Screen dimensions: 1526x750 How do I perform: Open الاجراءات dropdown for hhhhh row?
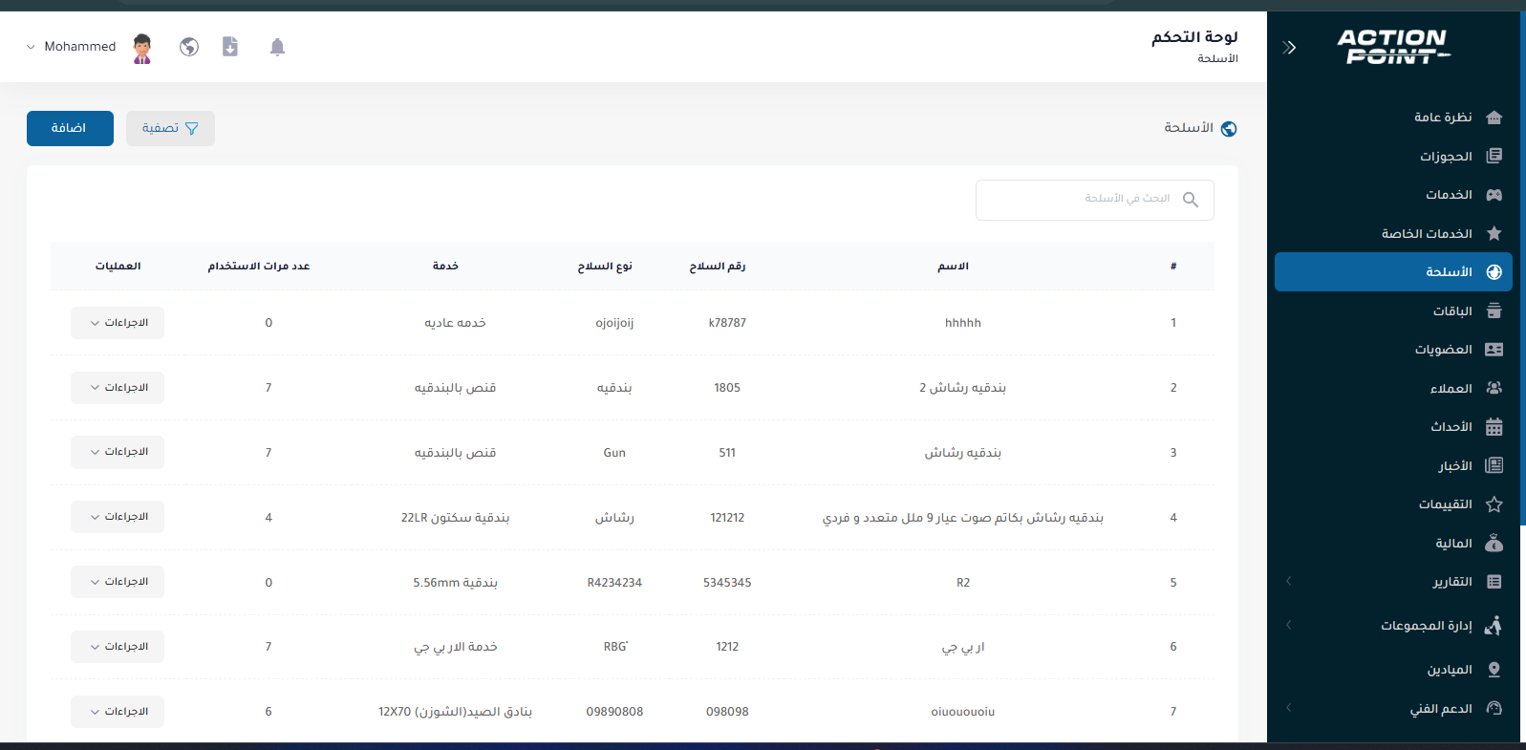click(118, 323)
